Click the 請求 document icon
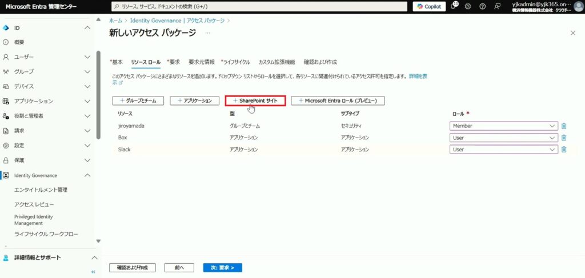 coord(6,131)
